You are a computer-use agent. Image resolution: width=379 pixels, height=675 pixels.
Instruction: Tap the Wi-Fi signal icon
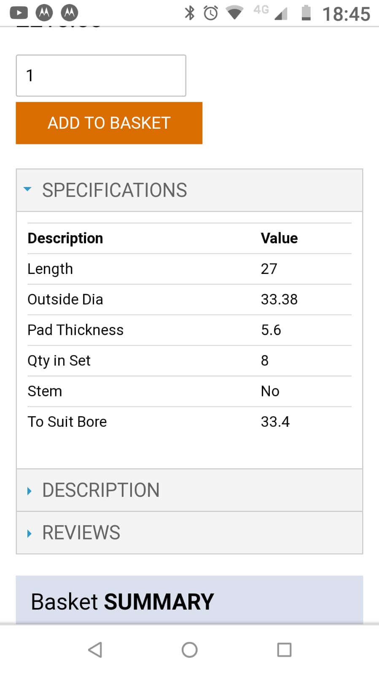(x=234, y=13)
